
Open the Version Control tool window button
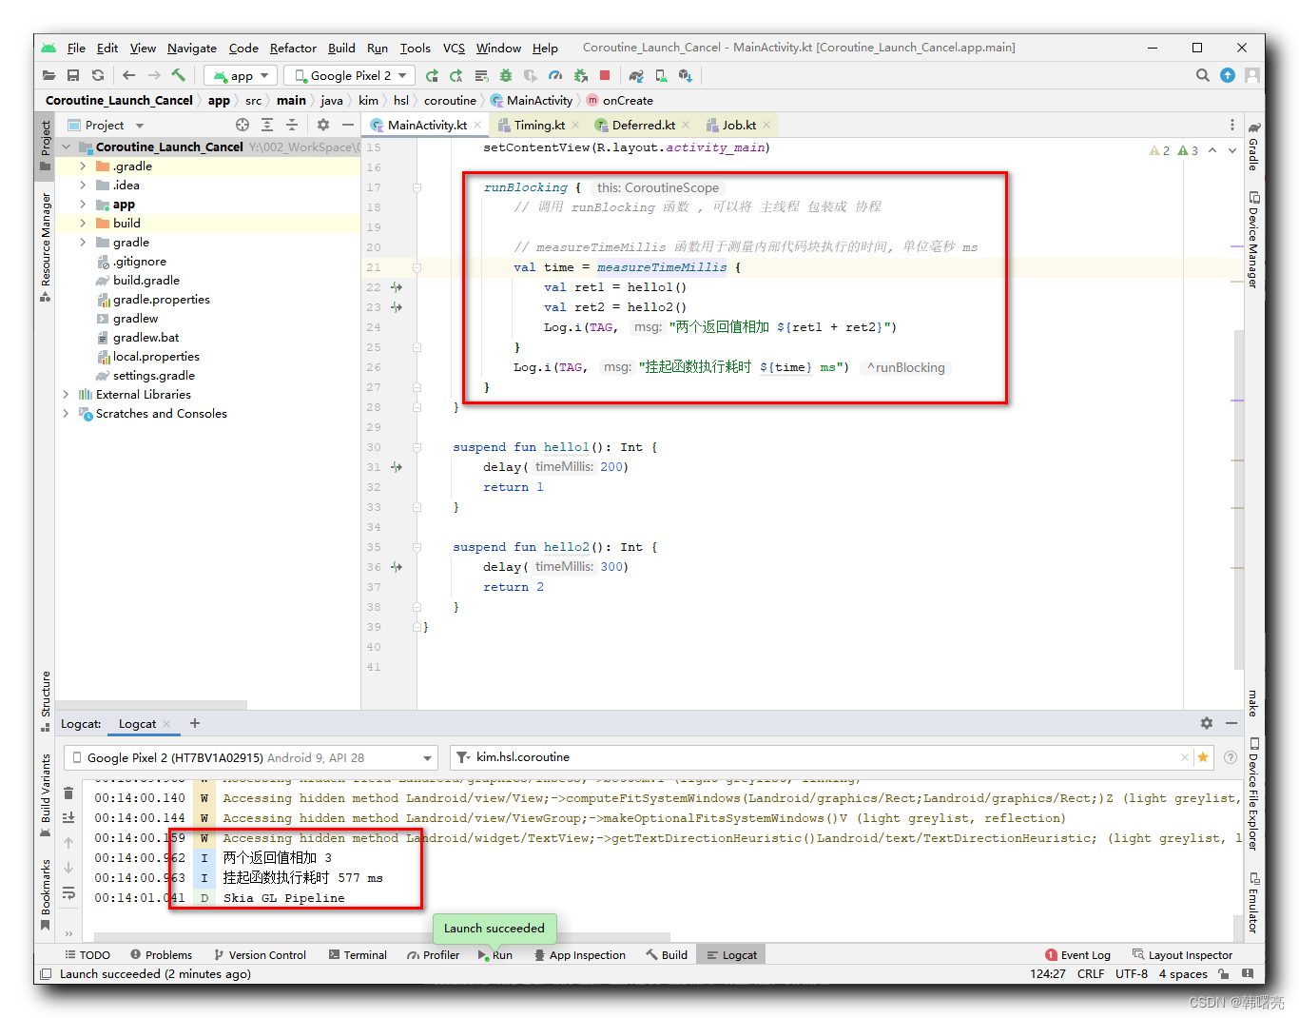coord(260,954)
